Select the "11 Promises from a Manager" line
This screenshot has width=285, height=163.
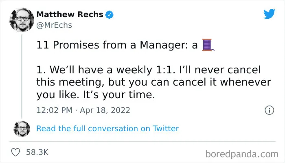117,45
